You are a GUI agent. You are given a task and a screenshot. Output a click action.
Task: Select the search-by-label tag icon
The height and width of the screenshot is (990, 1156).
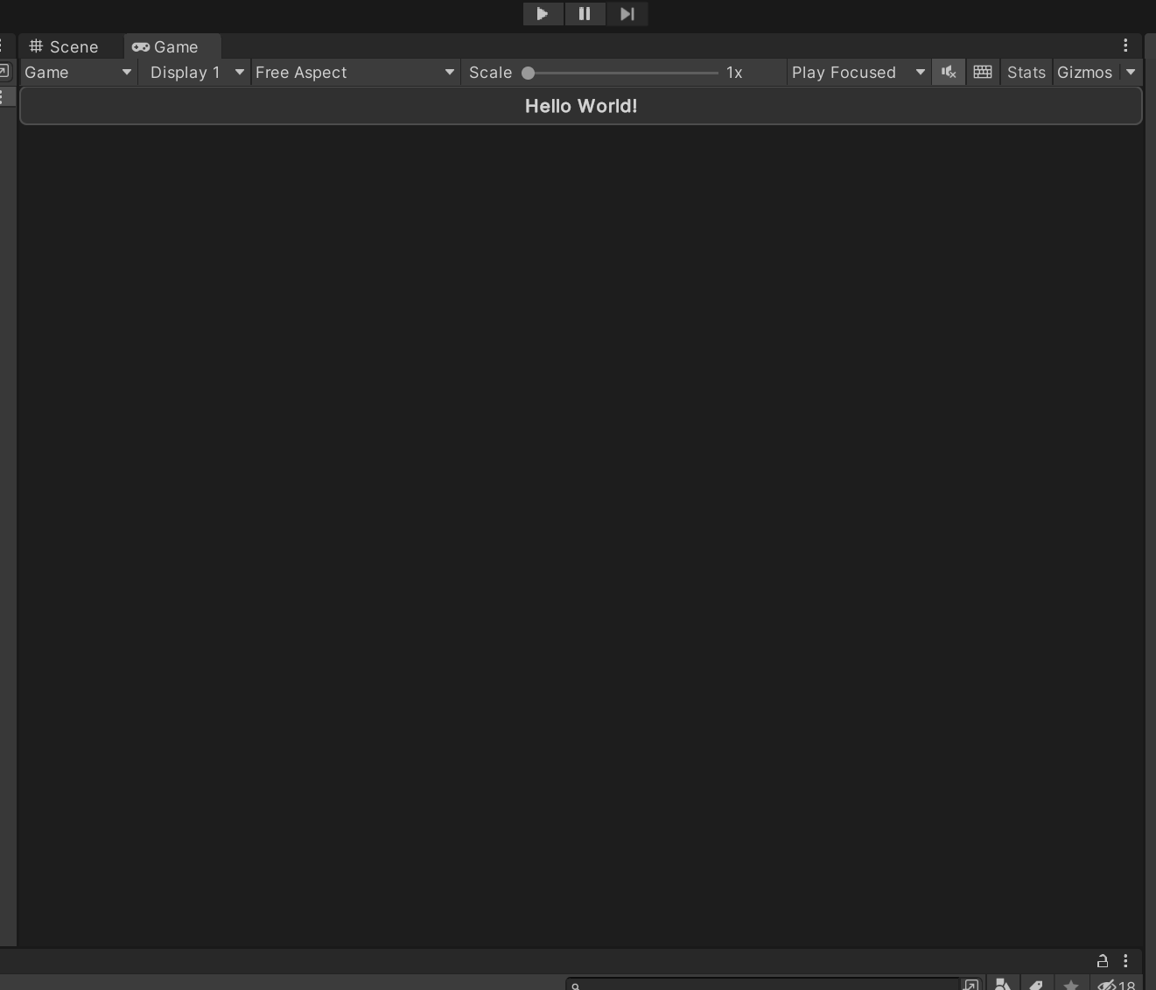pos(1036,984)
